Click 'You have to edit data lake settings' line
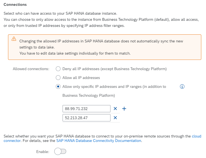 pyautogui.click(x=75, y=53)
